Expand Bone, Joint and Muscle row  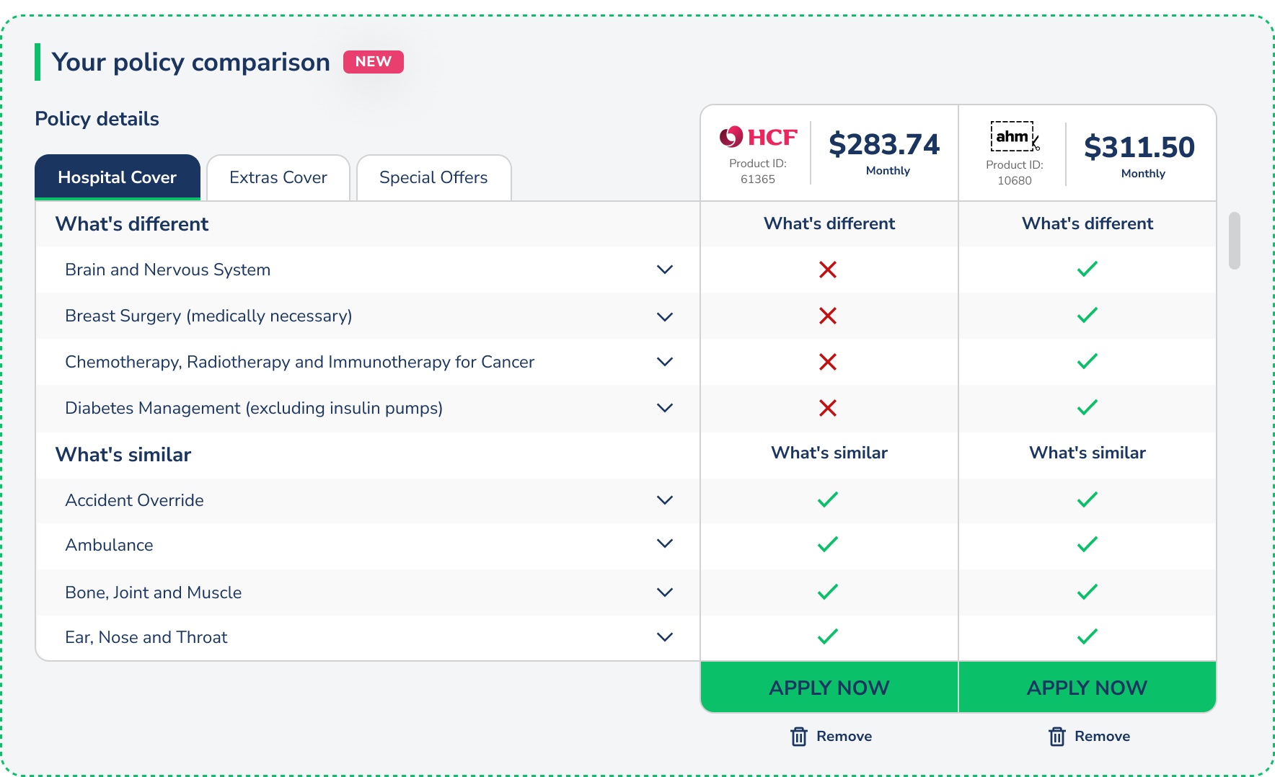665,592
